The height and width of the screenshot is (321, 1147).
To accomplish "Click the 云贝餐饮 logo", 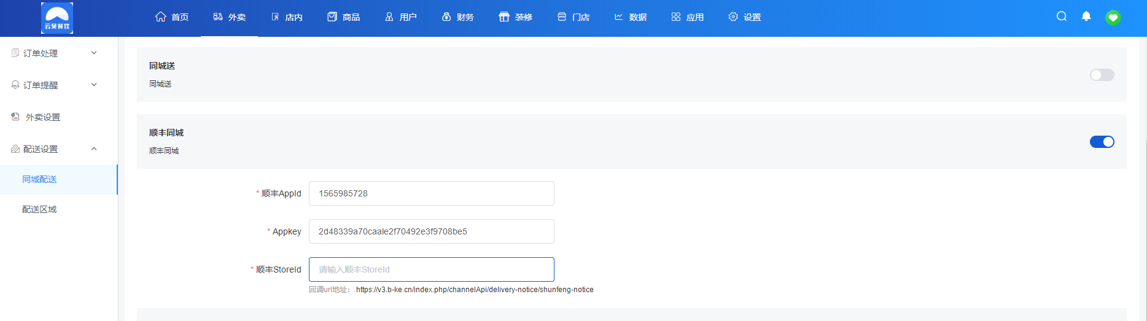I will (57, 17).
